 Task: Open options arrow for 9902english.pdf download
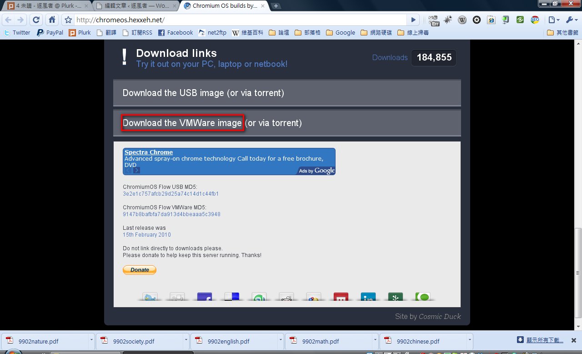coord(281,340)
